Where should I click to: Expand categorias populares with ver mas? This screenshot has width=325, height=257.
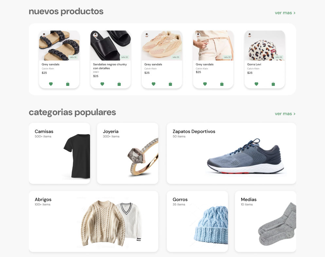click(285, 114)
